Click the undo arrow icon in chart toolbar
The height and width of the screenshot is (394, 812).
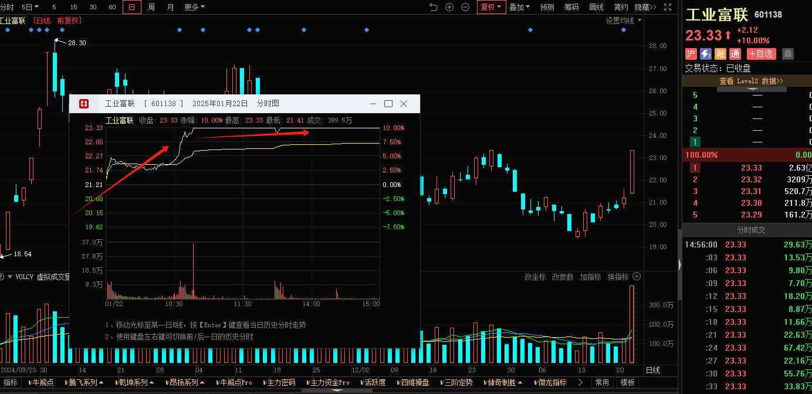pyautogui.click(x=434, y=7)
